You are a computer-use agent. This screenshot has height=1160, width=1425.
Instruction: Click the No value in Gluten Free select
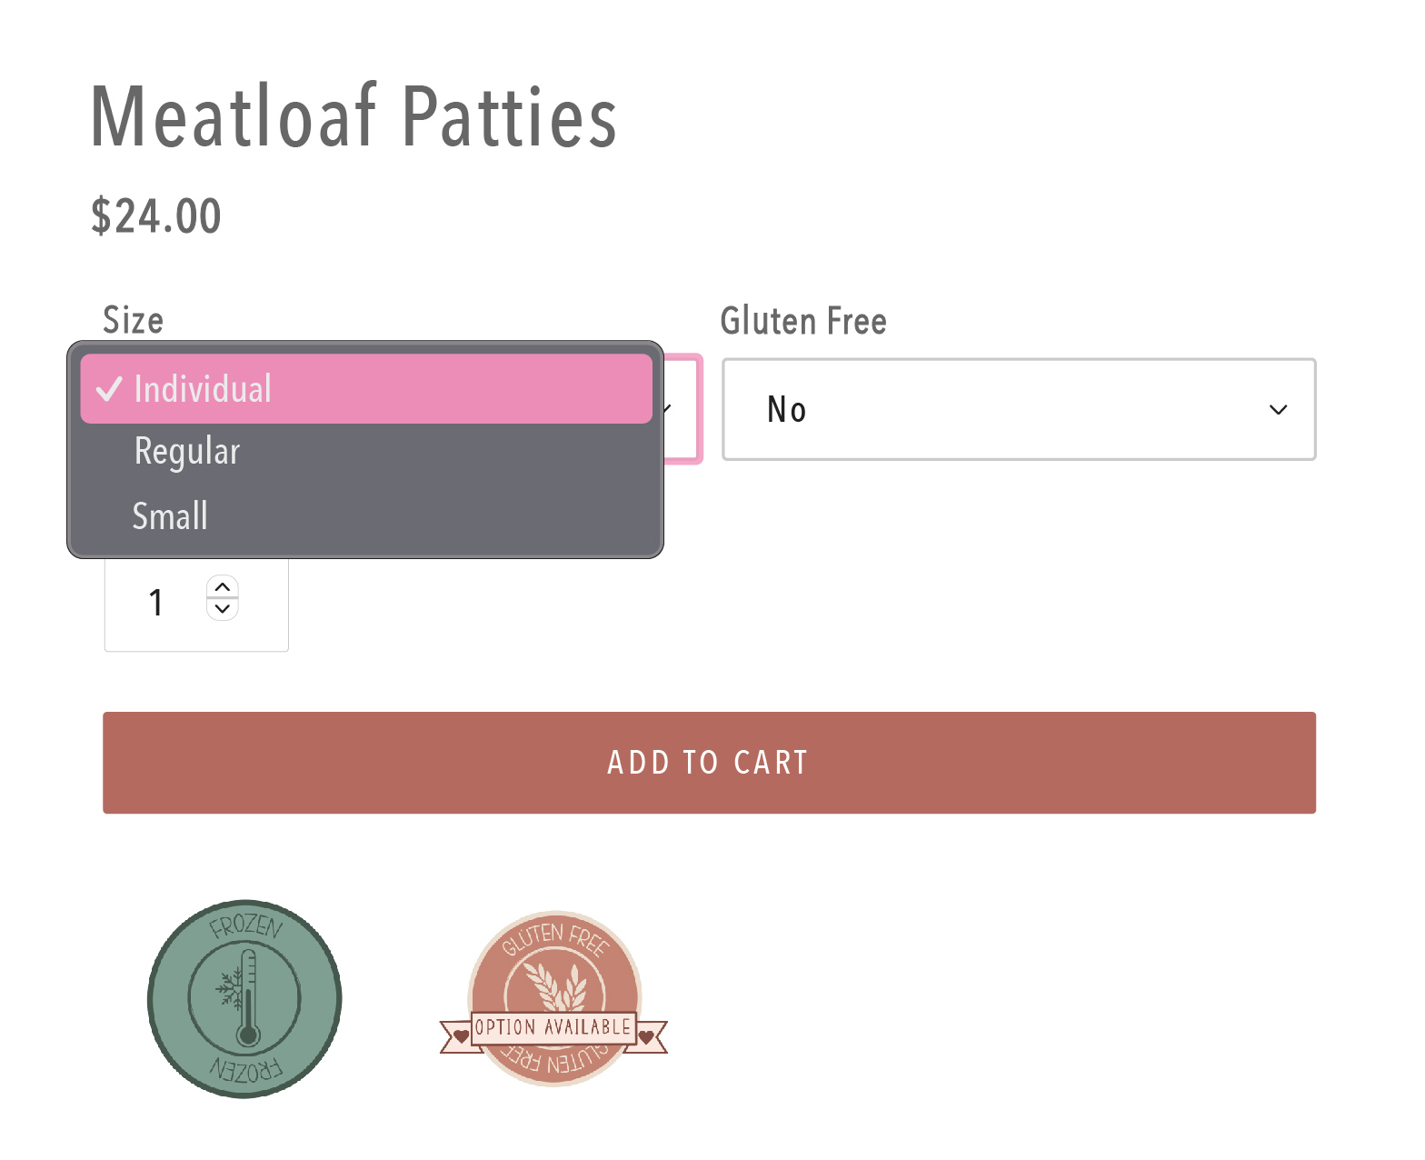(x=787, y=410)
